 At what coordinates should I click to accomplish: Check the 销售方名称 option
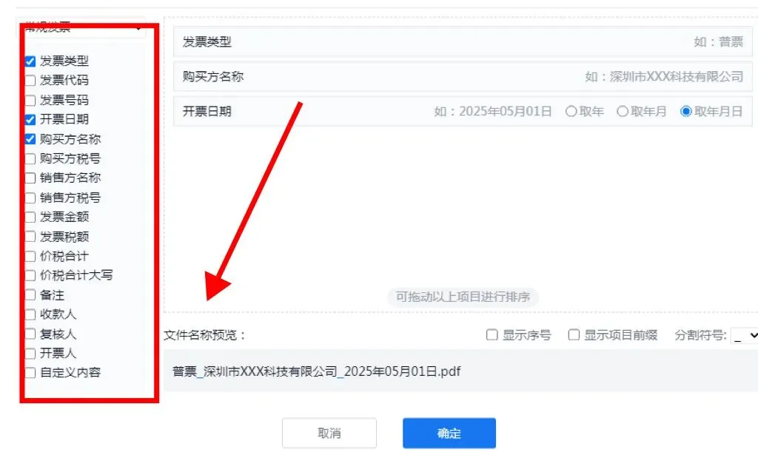pos(30,178)
